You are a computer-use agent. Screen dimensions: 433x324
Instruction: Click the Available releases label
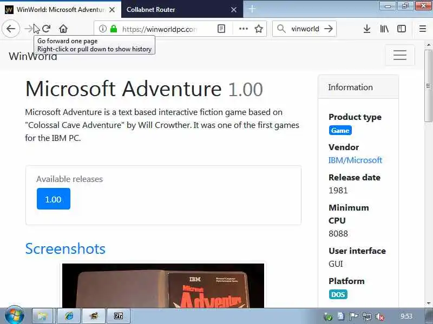pyautogui.click(x=69, y=179)
